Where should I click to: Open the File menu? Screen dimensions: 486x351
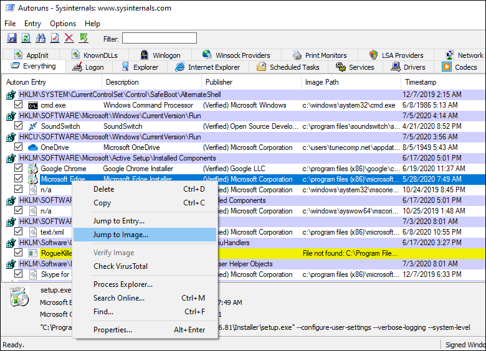[10, 24]
